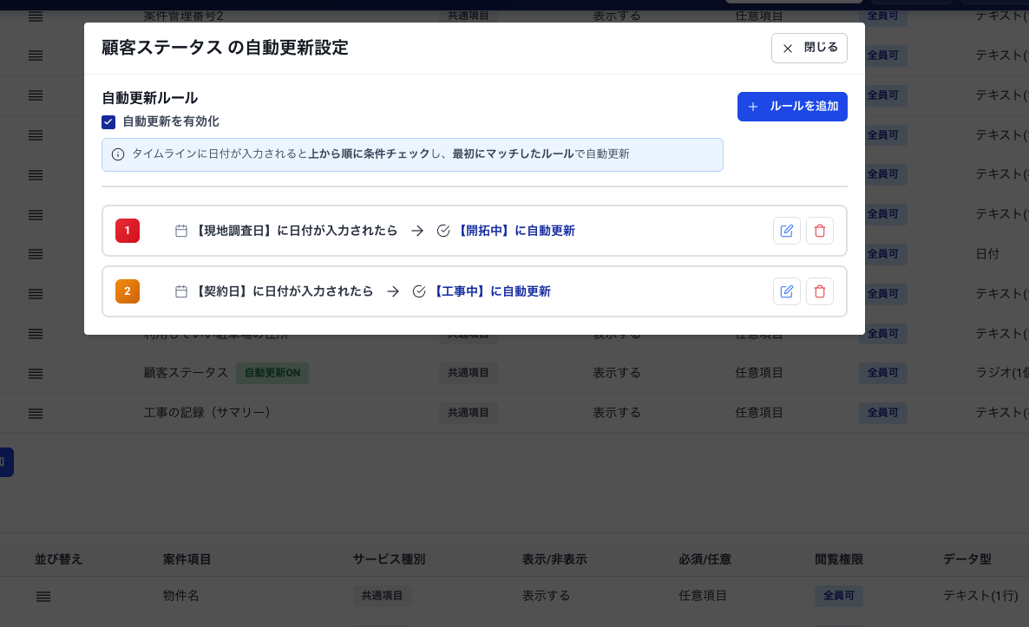The width and height of the screenshot is (1029, 627).
Task: Click the info icon in the notice banner
Action: [x=119, y=154]
